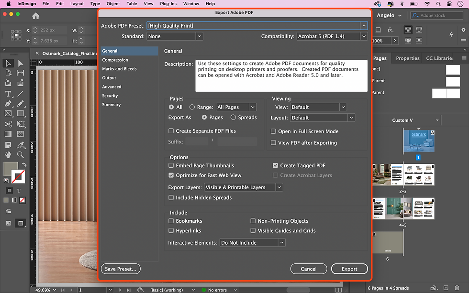Select the Pen tool

[x=8, y=104]
